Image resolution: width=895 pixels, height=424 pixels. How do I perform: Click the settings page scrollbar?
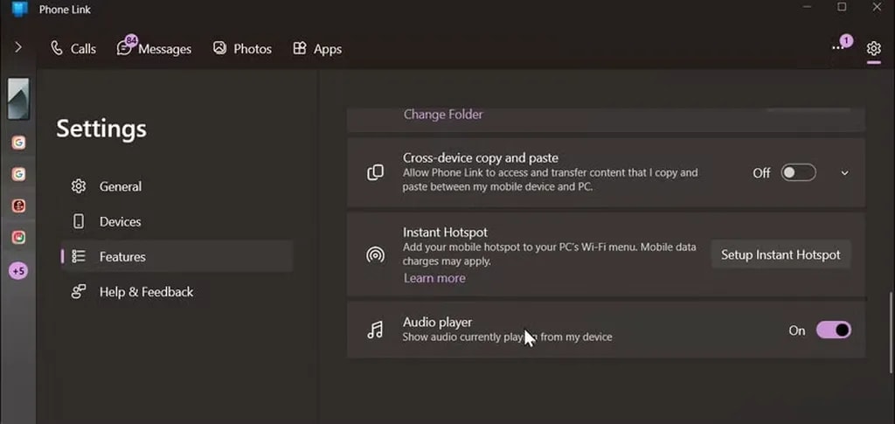pos(889,333)
